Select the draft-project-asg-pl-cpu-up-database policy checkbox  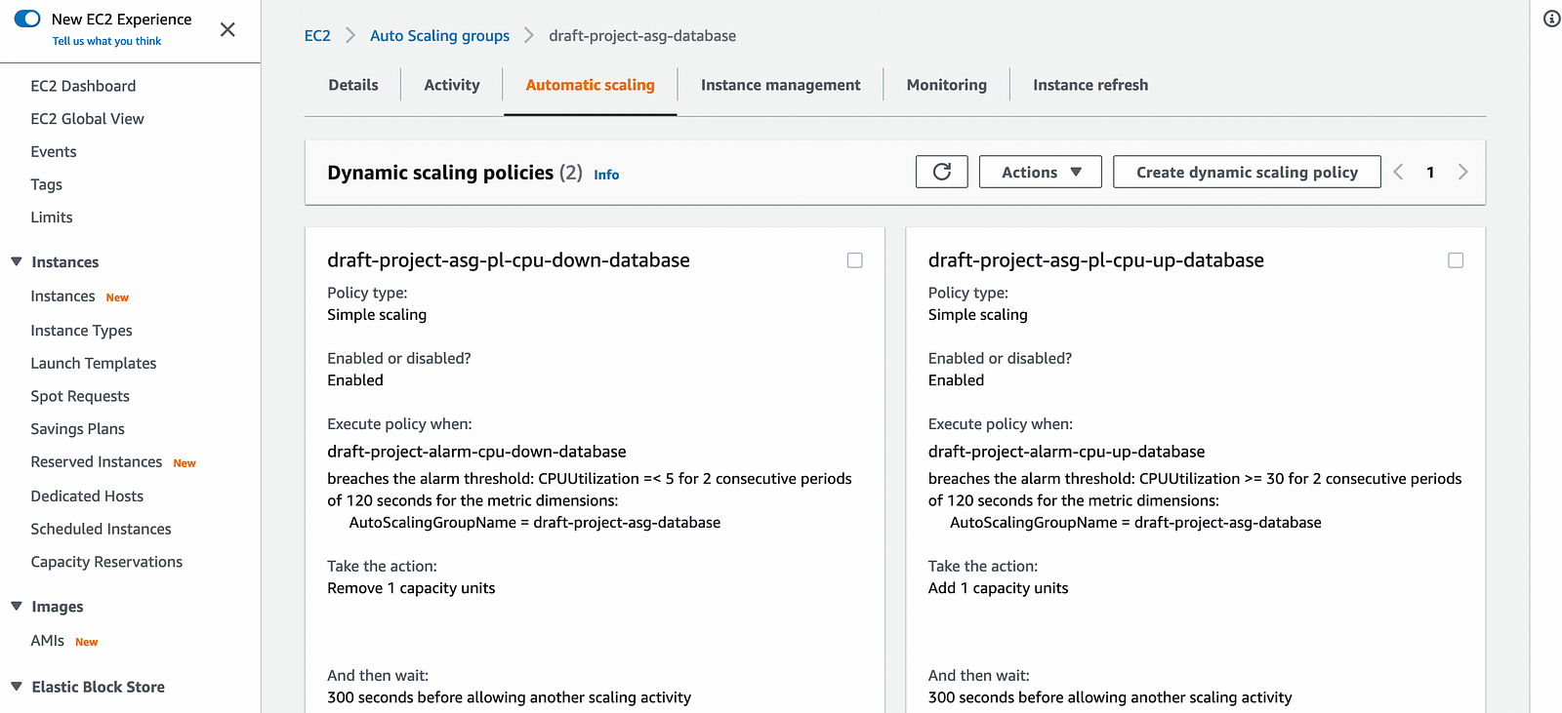coord(1456,260)
